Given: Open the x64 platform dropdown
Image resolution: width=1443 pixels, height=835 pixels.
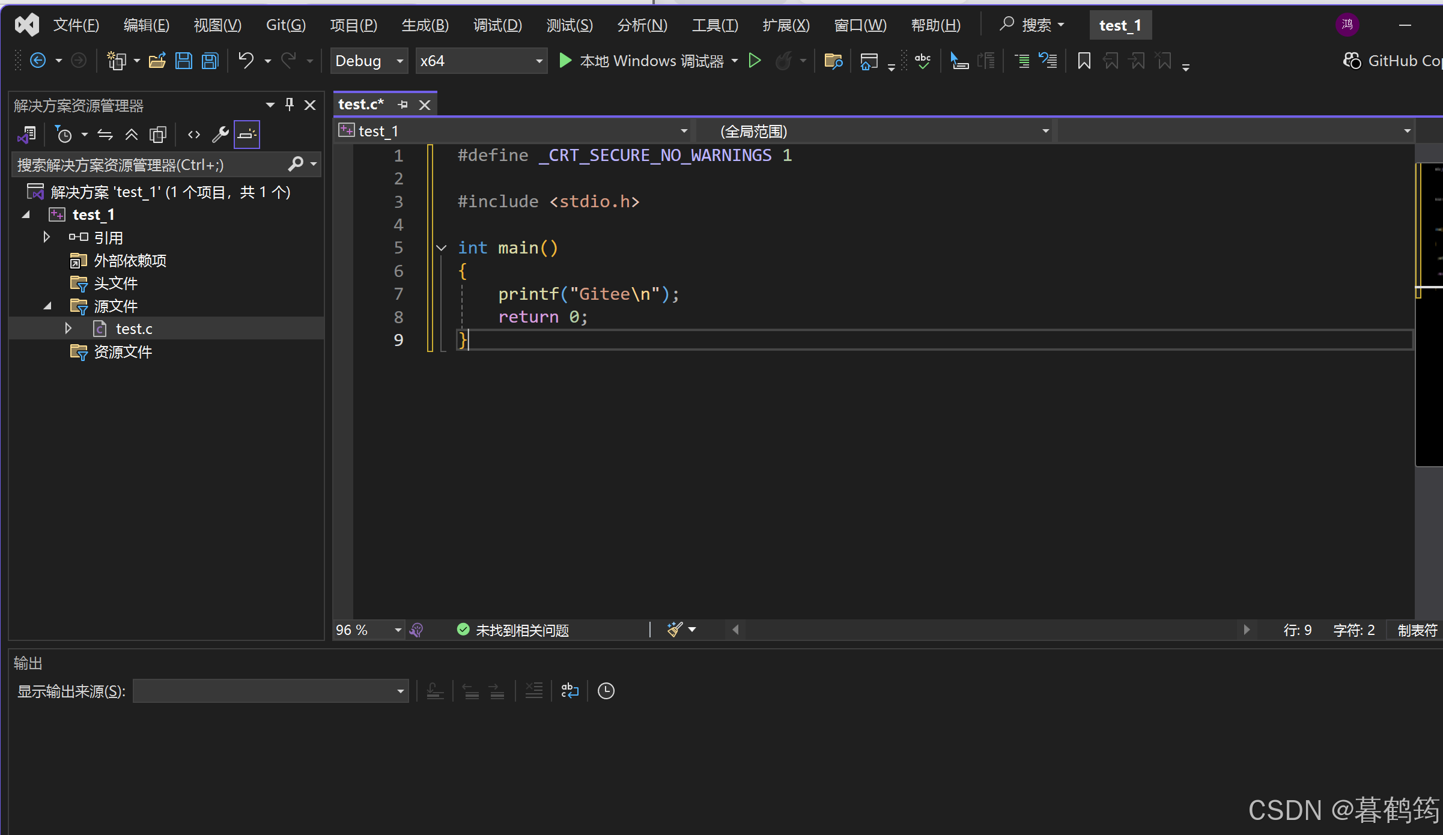Looking at the screenshot, I should pos(481,61).
